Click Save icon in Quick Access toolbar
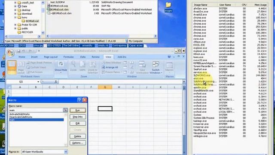275x155 pixels. coord(18,51)
